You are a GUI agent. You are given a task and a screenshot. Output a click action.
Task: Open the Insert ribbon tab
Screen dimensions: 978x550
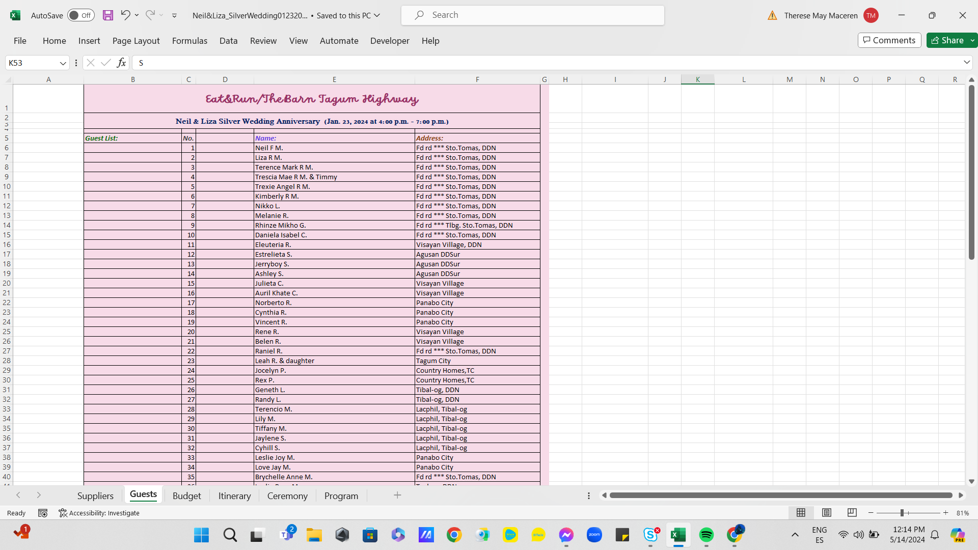point(89,41)
